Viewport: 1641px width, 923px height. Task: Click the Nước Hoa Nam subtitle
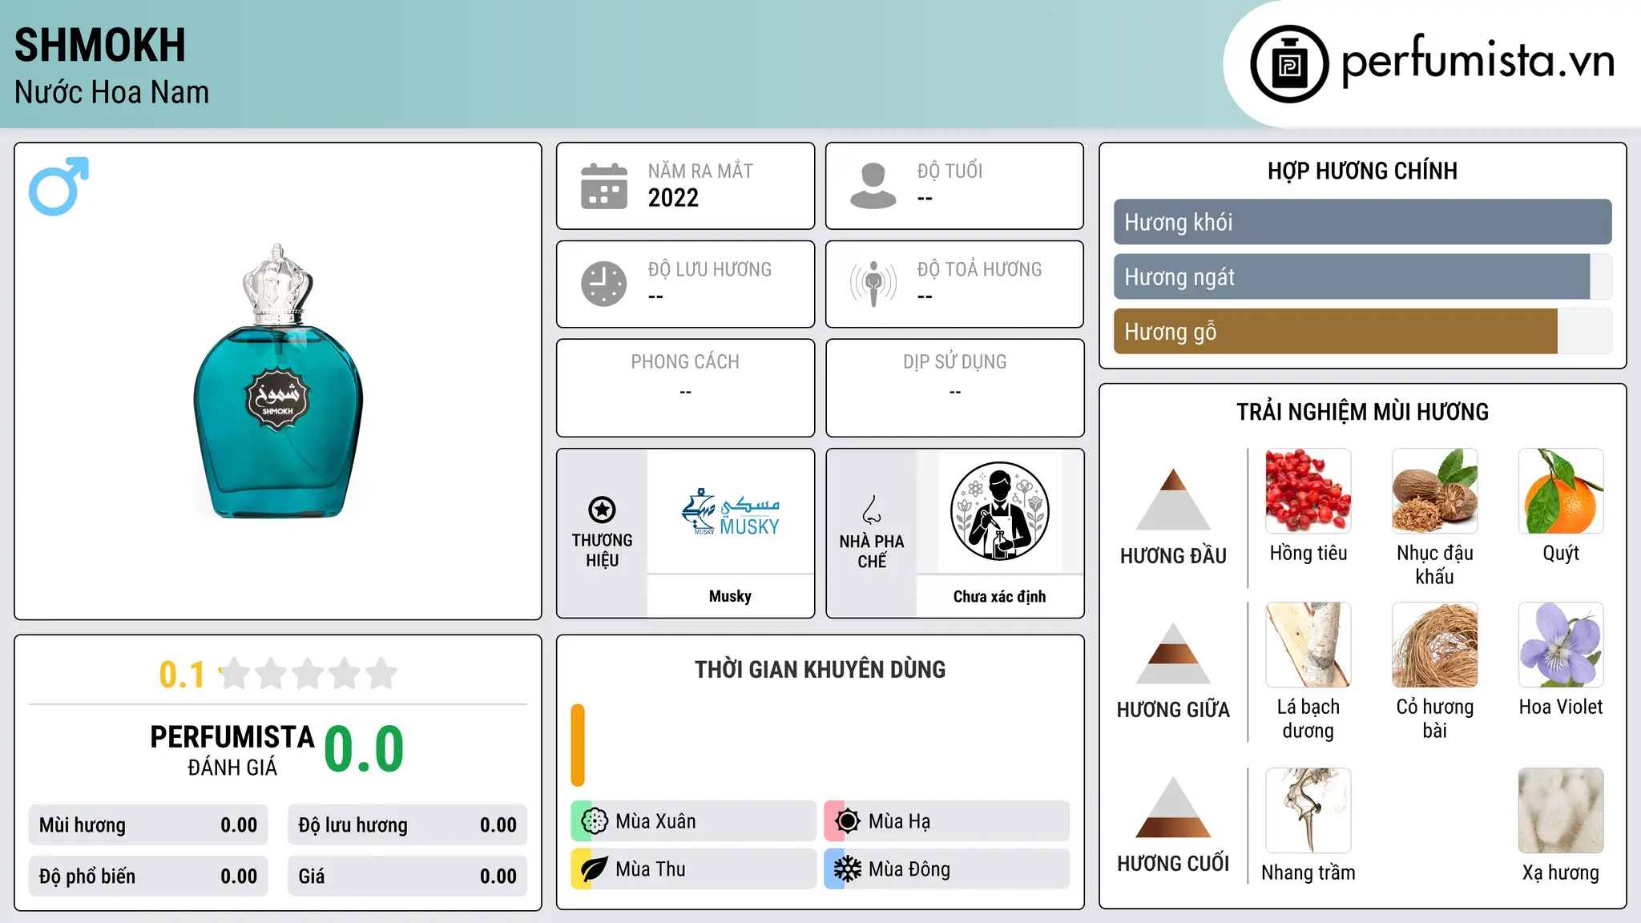click(111, 92)
